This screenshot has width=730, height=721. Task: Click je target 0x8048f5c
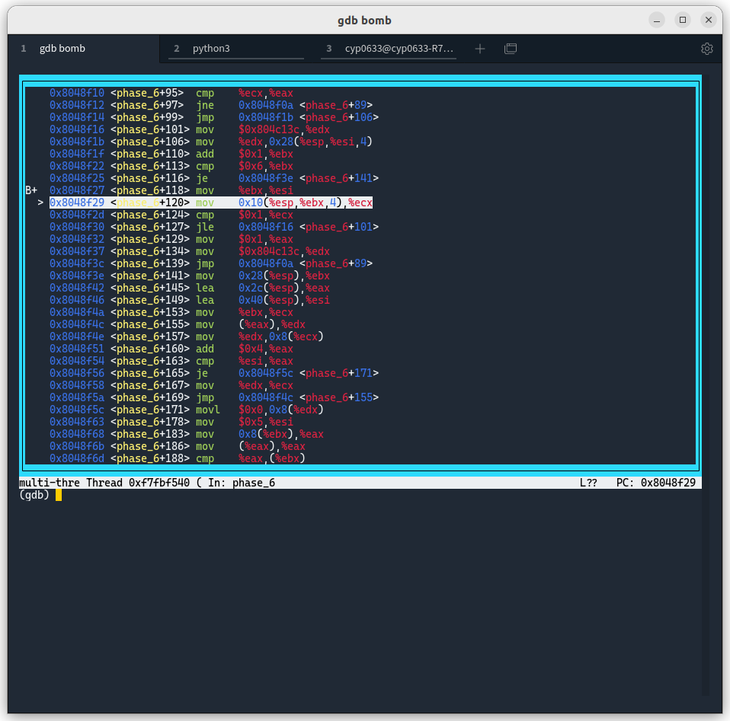coord(266,373)
